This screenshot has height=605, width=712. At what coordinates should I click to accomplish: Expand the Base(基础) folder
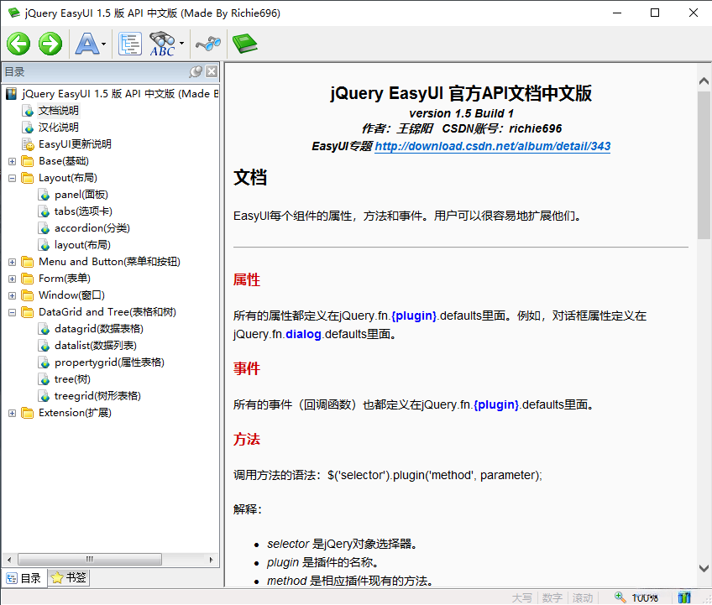click(x=13, y=162)
